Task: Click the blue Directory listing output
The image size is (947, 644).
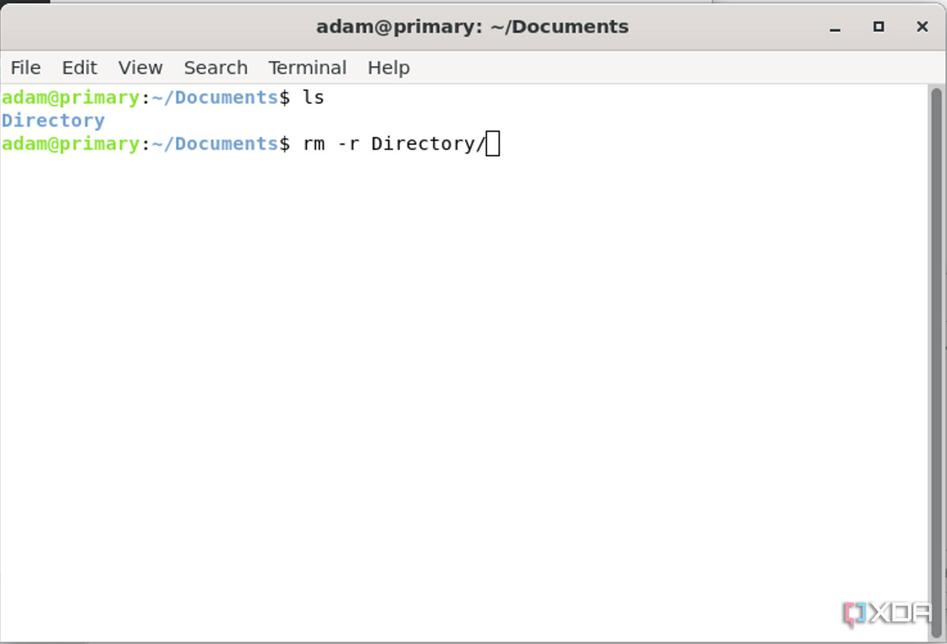Action: [x=53, y=120]
